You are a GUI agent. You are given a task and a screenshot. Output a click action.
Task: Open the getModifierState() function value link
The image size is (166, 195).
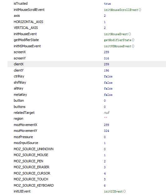(119, 40)
